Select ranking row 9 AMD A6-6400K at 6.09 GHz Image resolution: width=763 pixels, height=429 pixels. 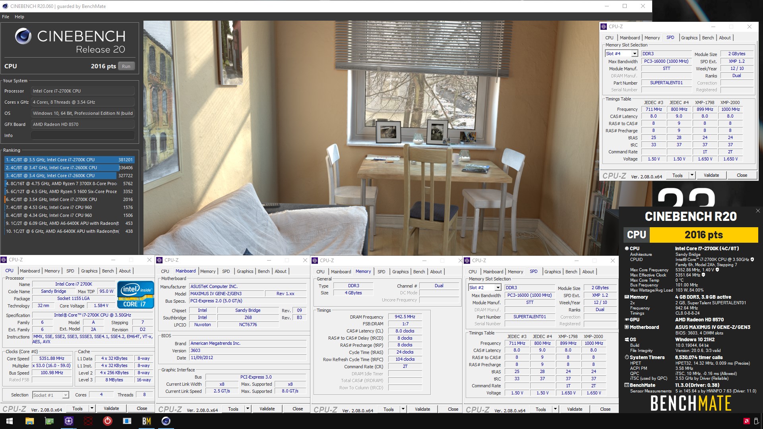[x=69, y=223]
